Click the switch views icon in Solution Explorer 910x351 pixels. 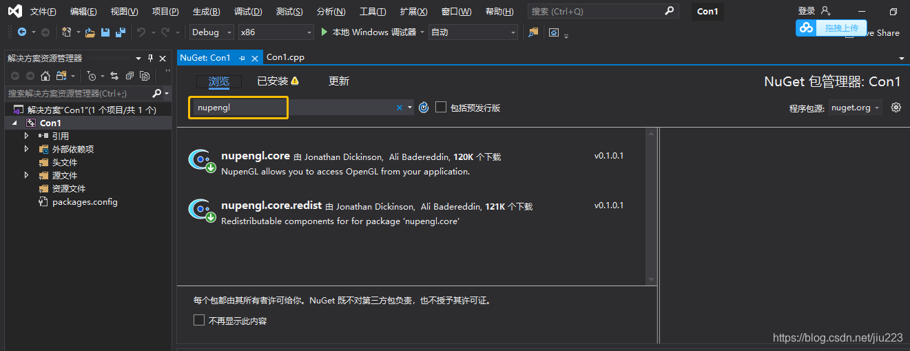[x=62, y=76]
